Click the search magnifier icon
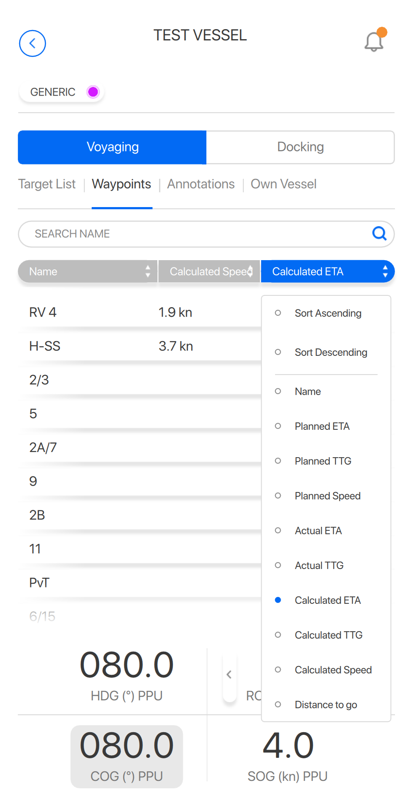Viewport: 408px width, 797px height. (379, 234)
